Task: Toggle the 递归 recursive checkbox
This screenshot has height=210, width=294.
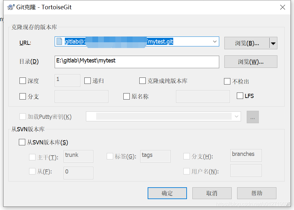Action: pos(88,81)
